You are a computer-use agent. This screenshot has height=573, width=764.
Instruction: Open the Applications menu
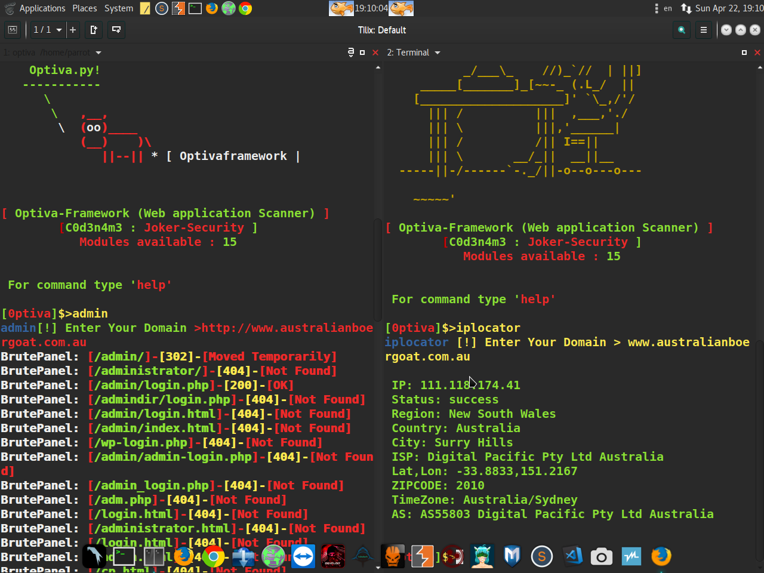pos(42,8)
